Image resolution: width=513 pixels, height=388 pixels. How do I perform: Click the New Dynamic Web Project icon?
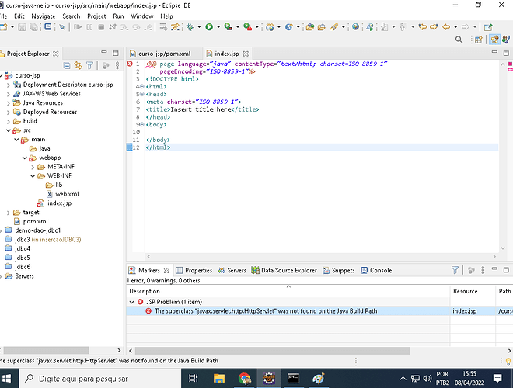[x=270, y=27]
